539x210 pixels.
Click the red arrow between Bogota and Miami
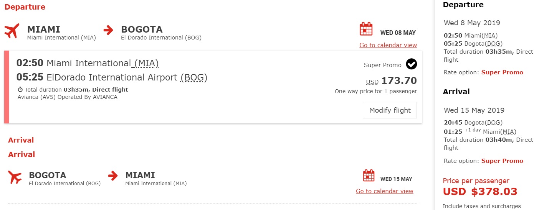[112, 176]
